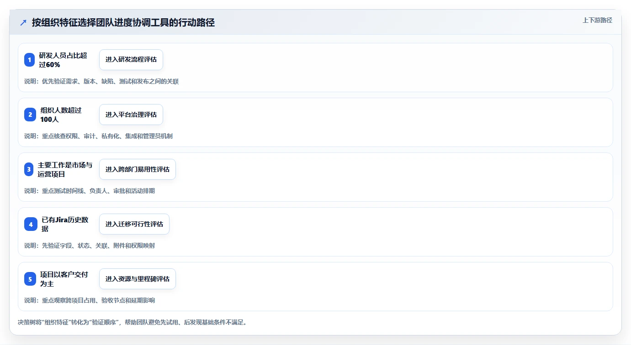Open 进入研发流程评估 button
This screenshot has width=631, height=345.
(131, 60)
